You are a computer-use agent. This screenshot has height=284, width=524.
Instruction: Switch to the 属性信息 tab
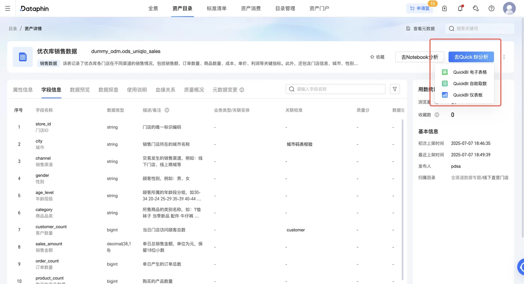pyautogui.click(x=23, y=90)
